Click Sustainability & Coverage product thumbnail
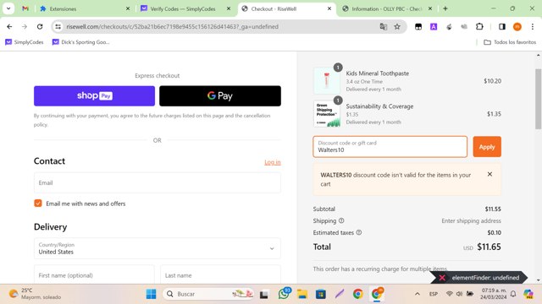The width and height of the screenshot is (542, 304). click(x=327, y=114)
